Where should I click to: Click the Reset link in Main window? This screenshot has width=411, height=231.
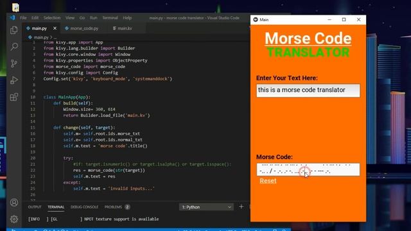click(268, 181)
